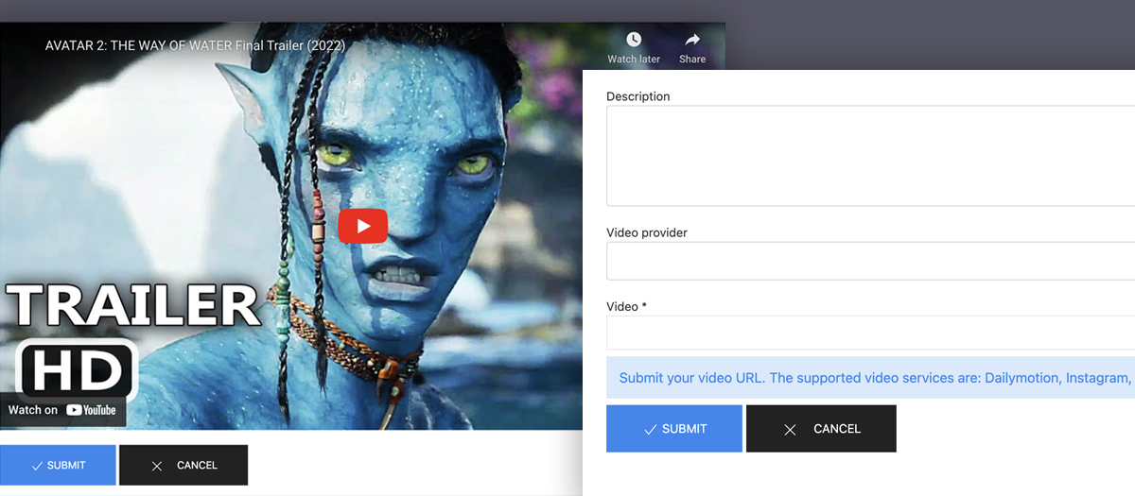Click Watch on YouTube logo link
The width and height of the screenshot is (1135, 496).
(x=62, y=410)
